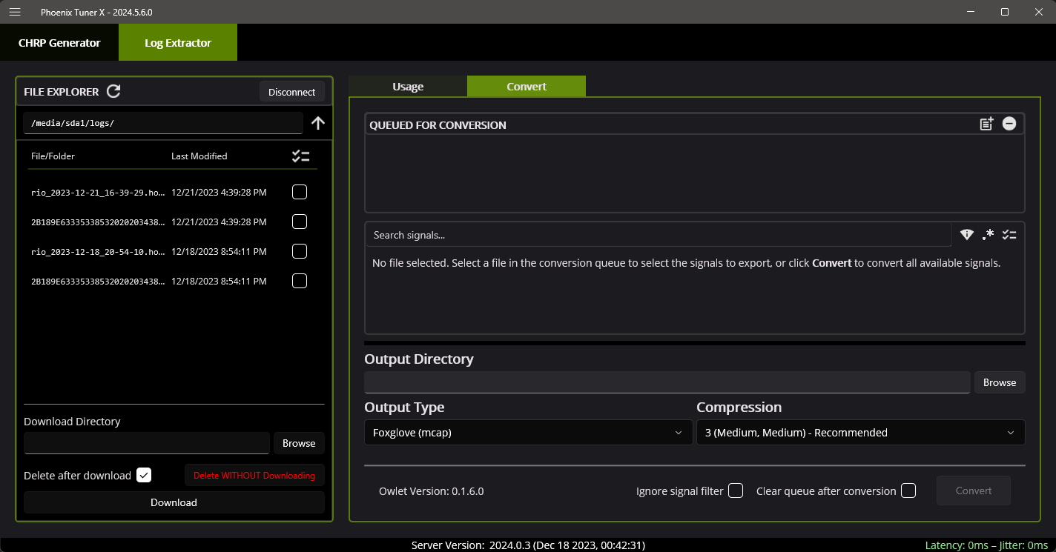The height and width of the screenshot is (552, 1056).
Task: Open the hamburger menu
Action: 15,12
